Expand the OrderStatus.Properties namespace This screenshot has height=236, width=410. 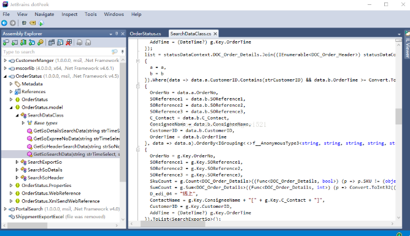coord(11,185)
